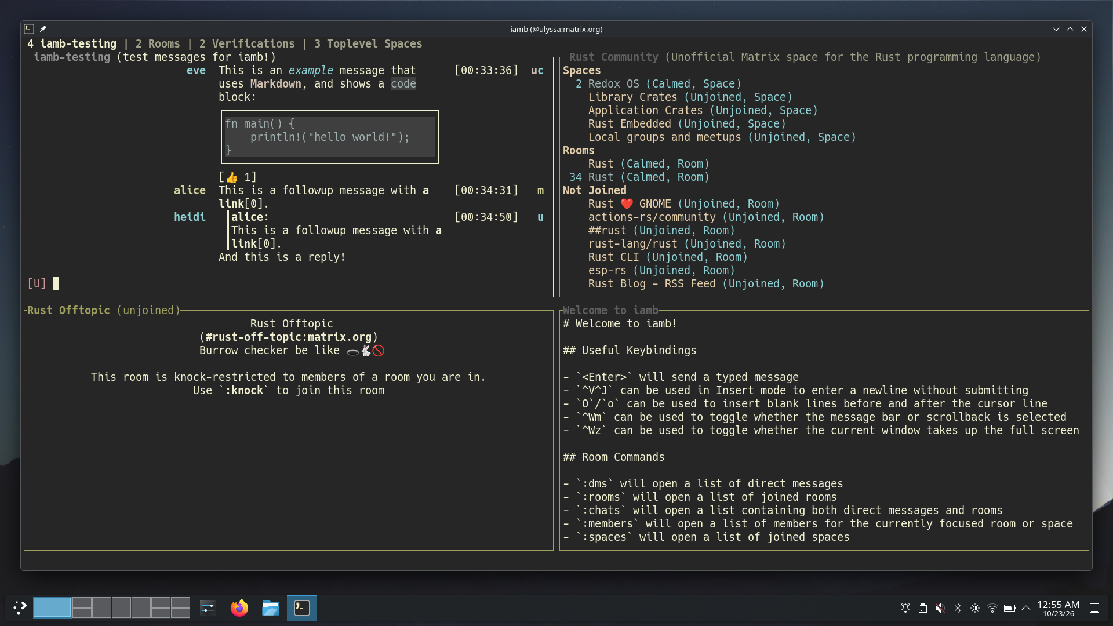Select 'Rust CLI (Unjoined, Room)' row
The image size is (1113, 626).
coord(668,257)
